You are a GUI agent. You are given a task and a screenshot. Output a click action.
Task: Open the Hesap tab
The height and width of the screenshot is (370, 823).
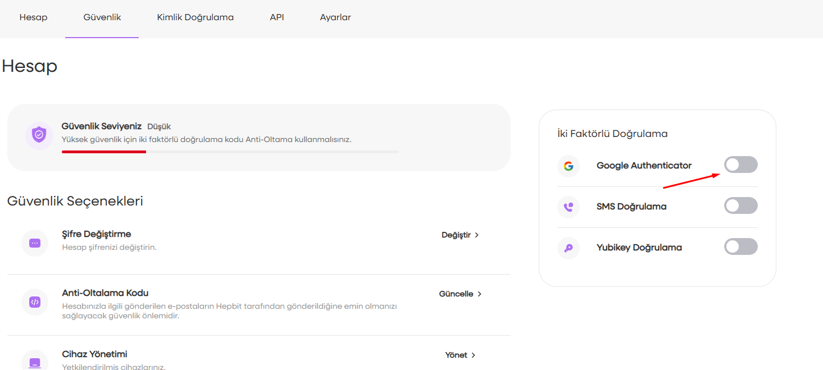tap(33, 17)
